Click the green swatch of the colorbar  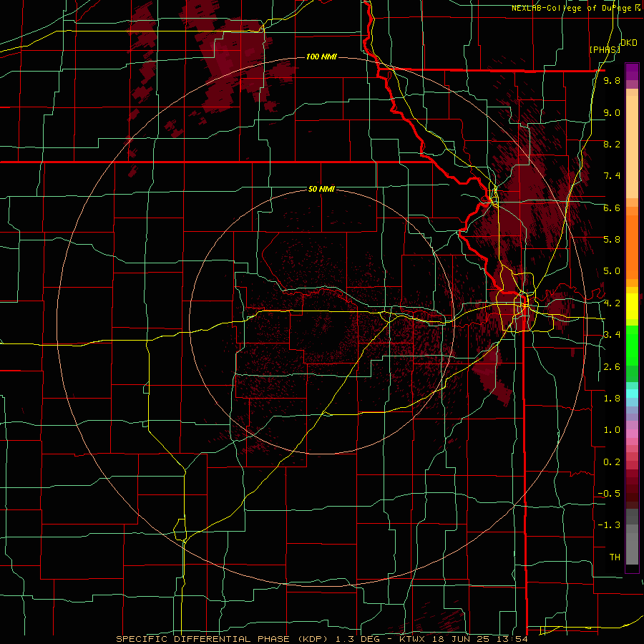tap(632, 345)
